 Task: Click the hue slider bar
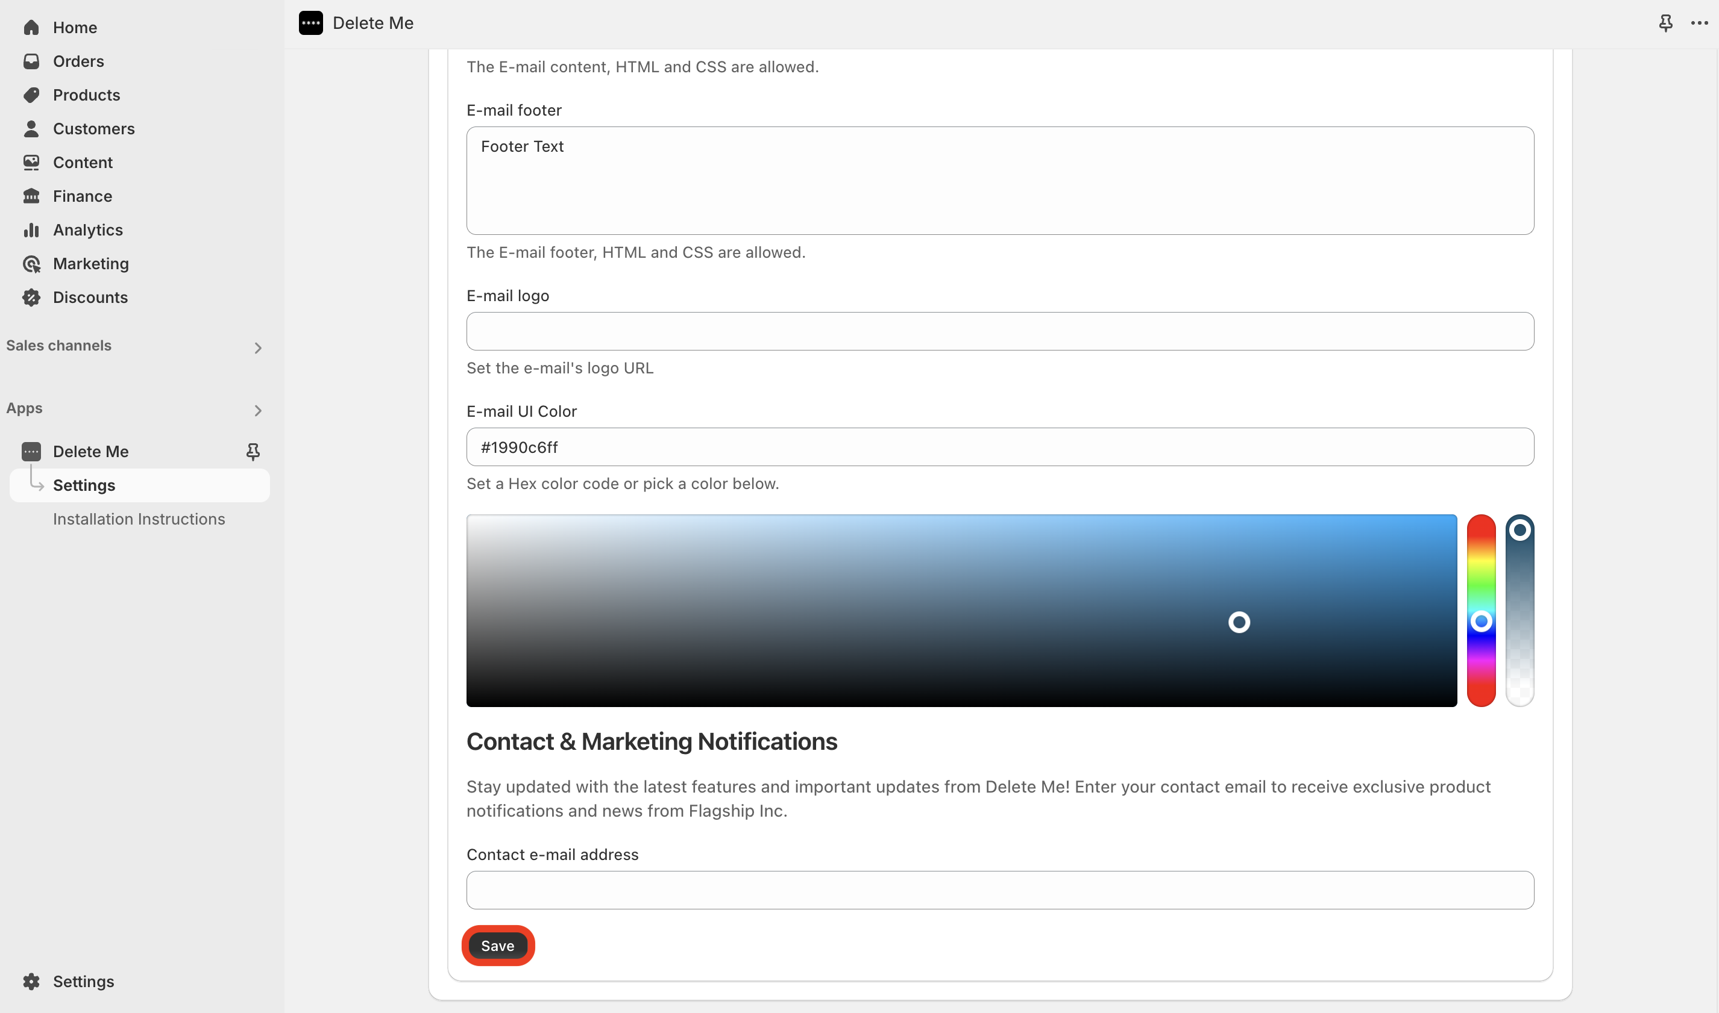[1482, 611]
